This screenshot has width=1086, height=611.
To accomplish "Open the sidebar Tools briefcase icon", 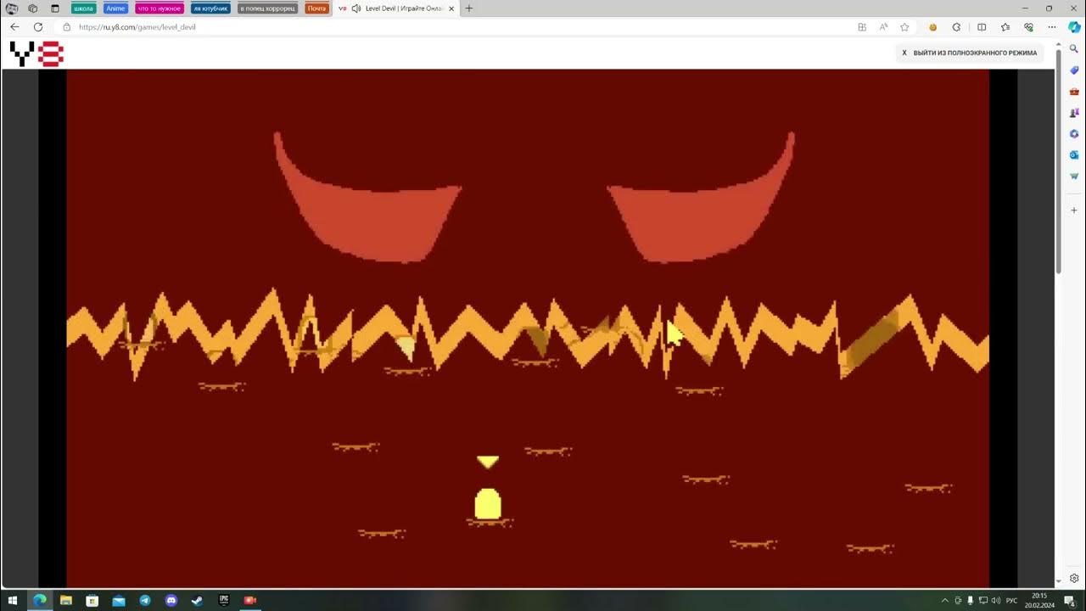I will (1074, 92).
